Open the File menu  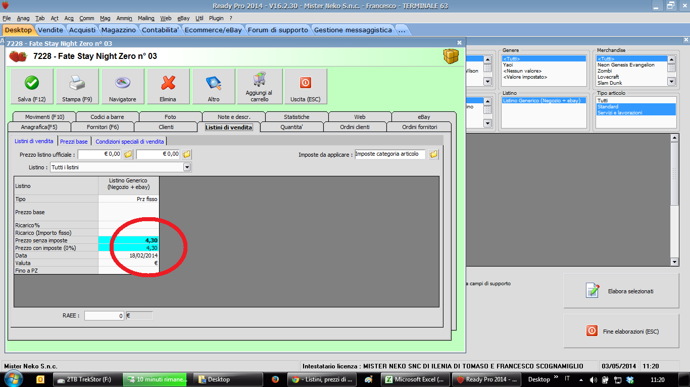7,18
